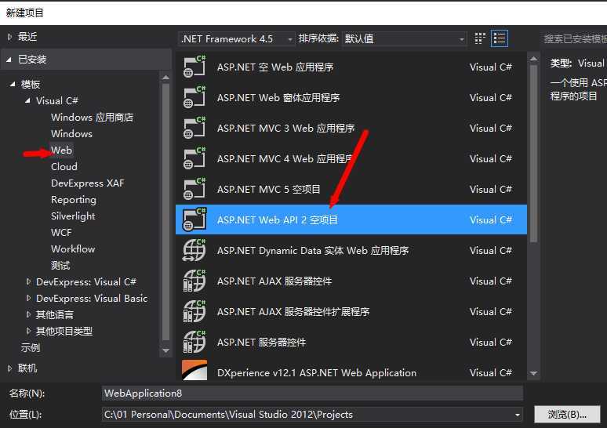The width and height of the screenshot is (607, 428).
Task: Open the 排序依据 默认值 dropdown
Action: 404,38
